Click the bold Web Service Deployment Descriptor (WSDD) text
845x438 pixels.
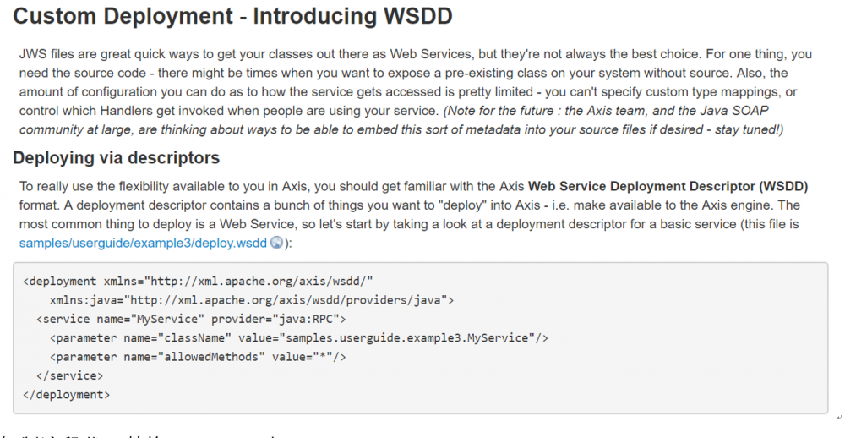[668, 186]
